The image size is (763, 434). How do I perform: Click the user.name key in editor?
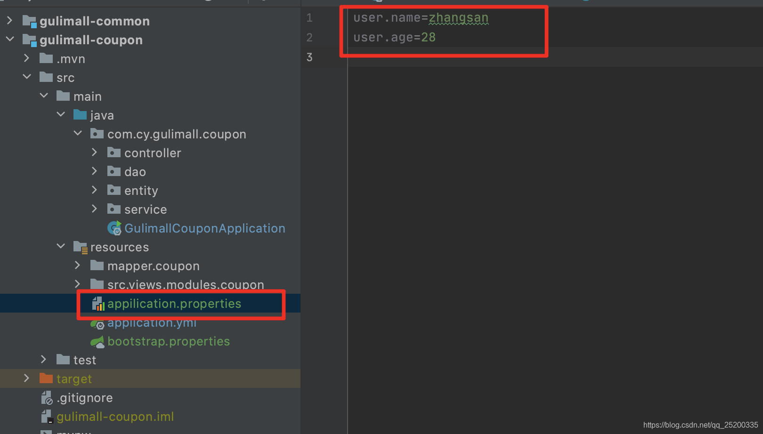pos(387,18)
